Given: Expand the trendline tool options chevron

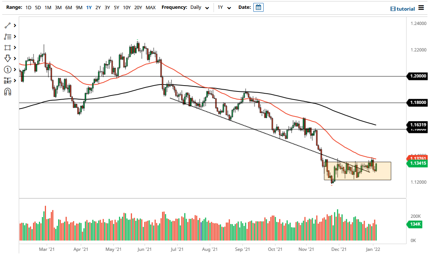Looking at the screenshot, I should pos(15,25).
